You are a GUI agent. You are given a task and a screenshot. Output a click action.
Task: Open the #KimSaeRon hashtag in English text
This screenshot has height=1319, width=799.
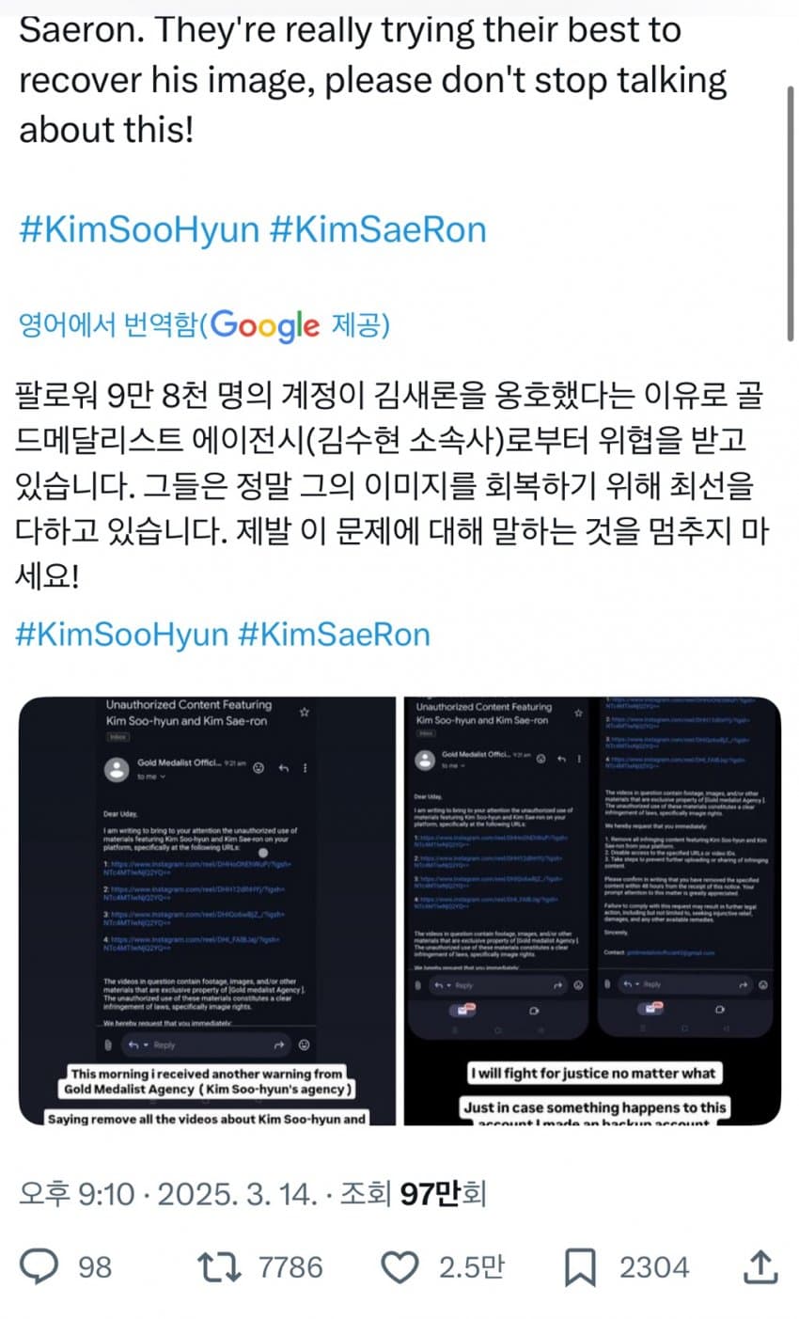point(378,229)
